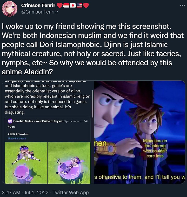Open the three-dot more options menu
This screenshot has height=197, width=187.
(x=182, y=5)
